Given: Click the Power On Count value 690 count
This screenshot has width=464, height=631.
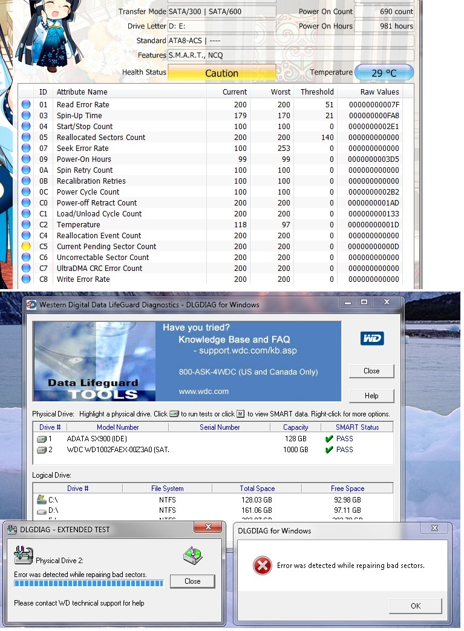Looking at the screenshot, I should coord(384,12).
